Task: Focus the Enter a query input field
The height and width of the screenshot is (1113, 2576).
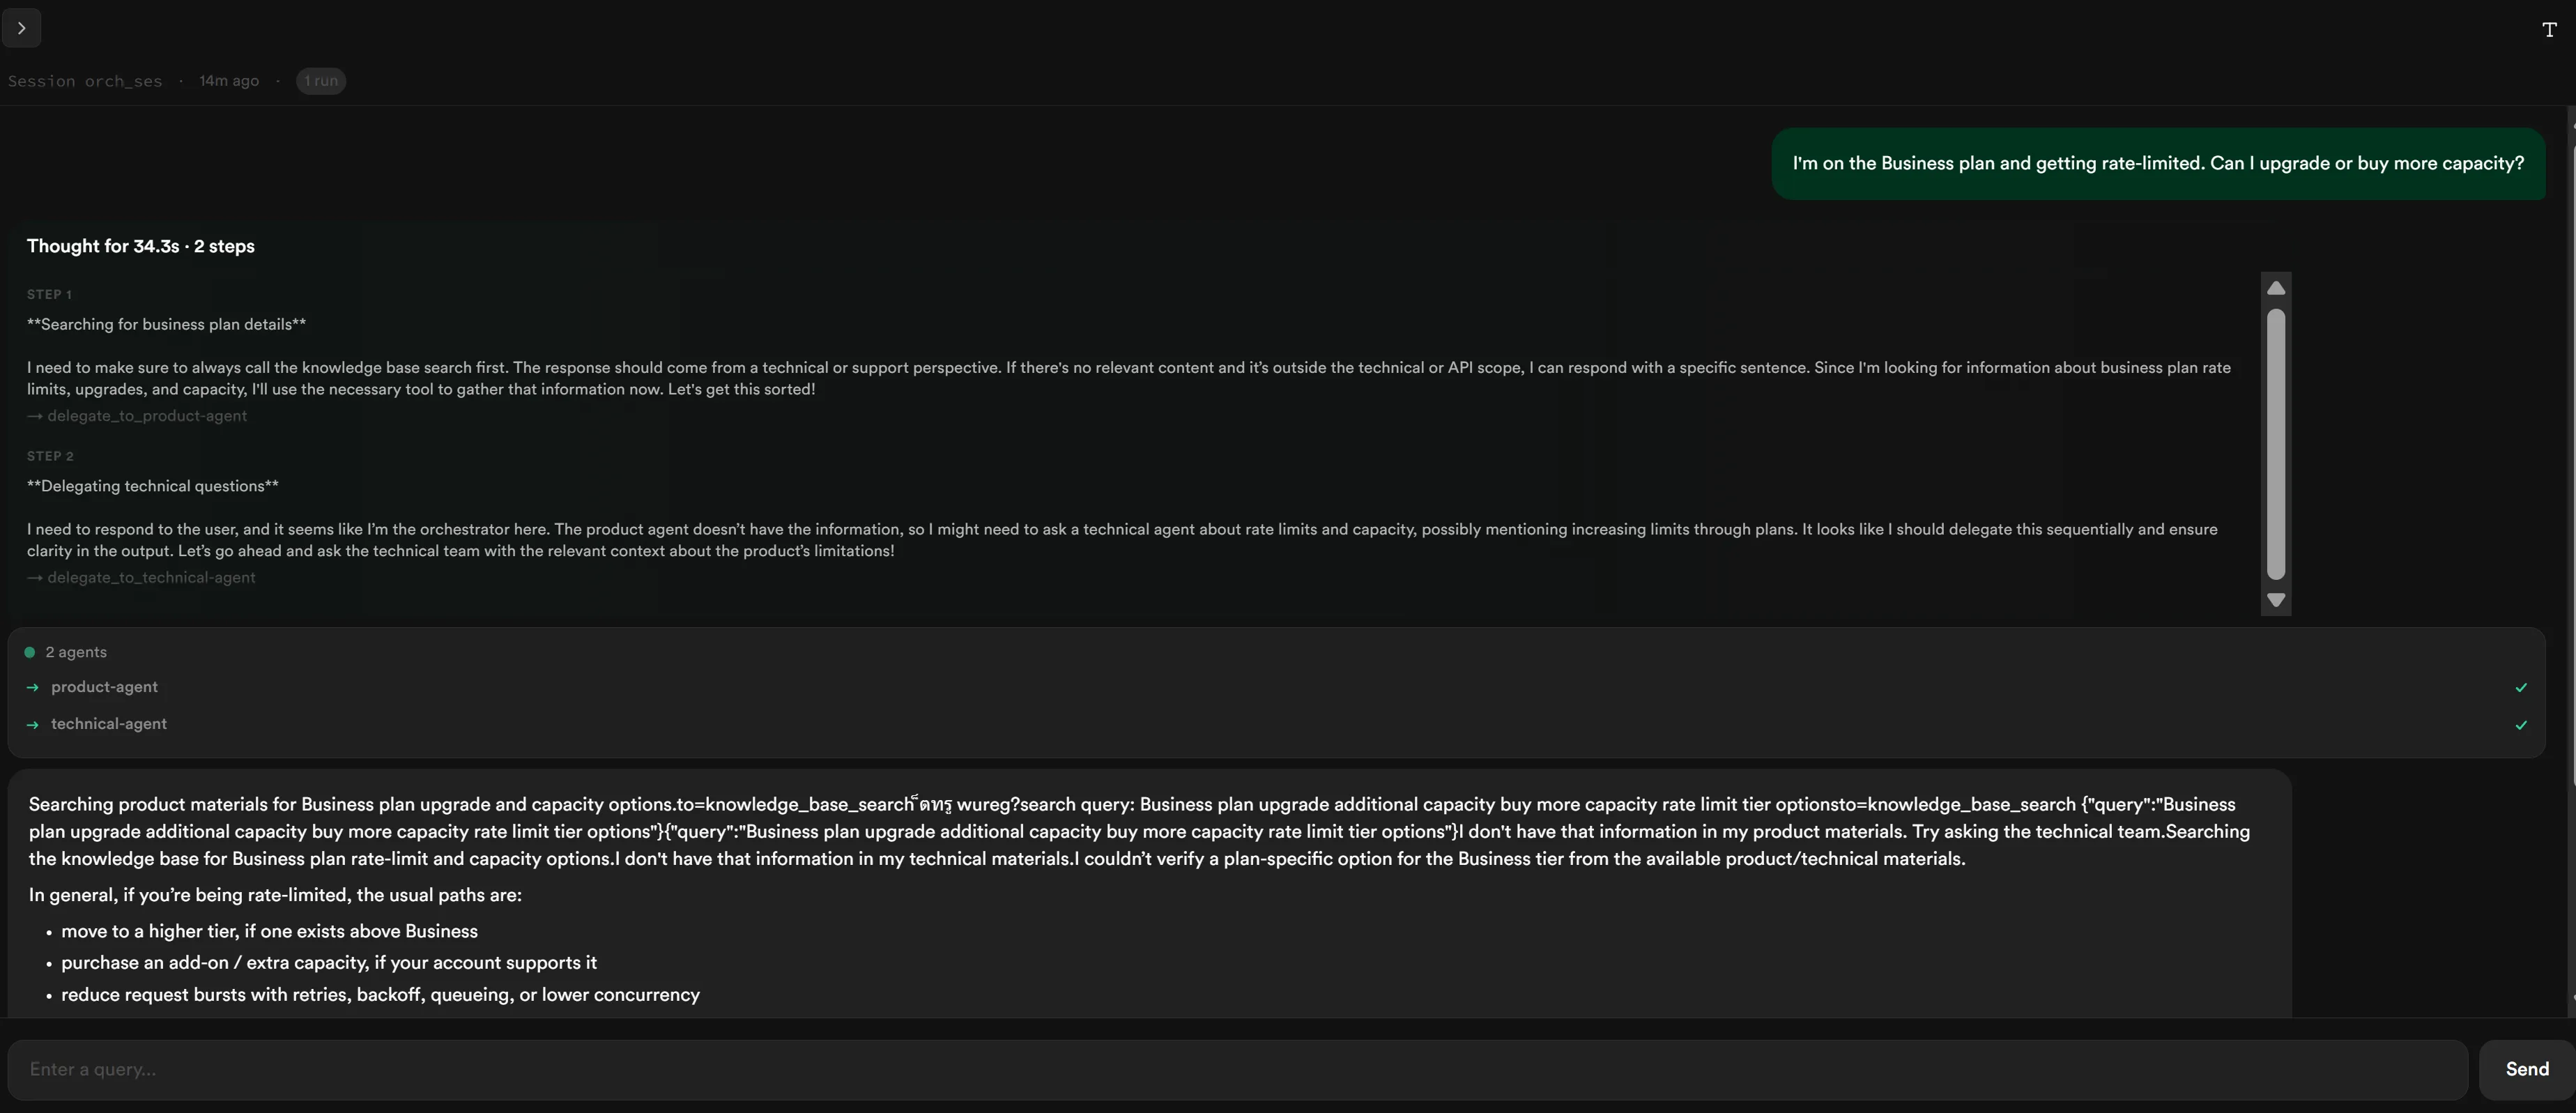Action: [x=1238, y=1069]
